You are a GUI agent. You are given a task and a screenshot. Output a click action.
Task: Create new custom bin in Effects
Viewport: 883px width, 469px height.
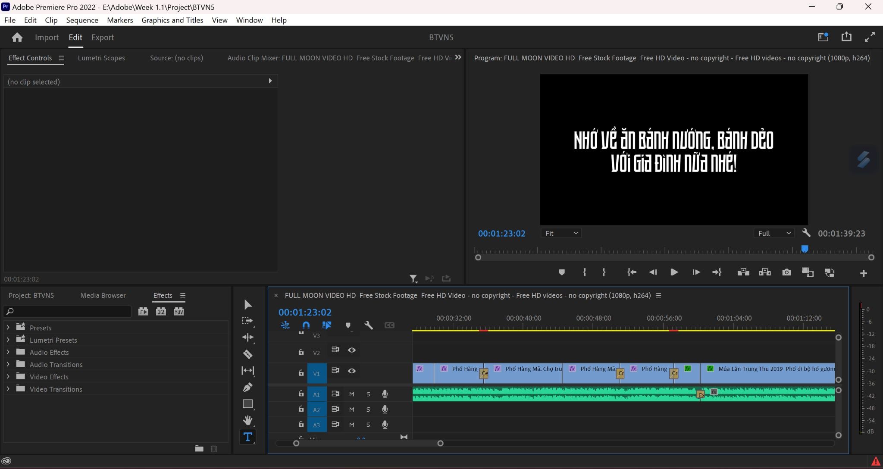point(199,448)
